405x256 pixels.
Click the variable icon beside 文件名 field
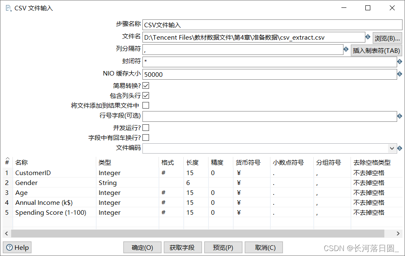tap(367, 37)
